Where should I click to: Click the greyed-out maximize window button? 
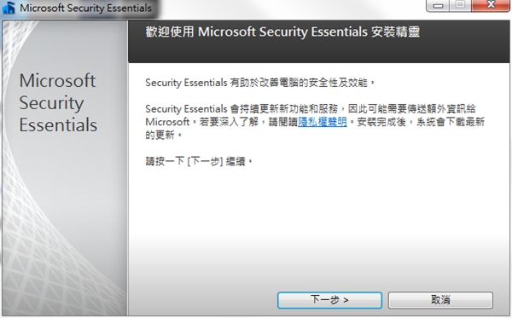point(461,5)
